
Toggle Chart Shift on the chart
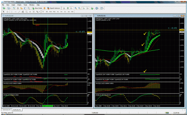click(x=88, y=8)
